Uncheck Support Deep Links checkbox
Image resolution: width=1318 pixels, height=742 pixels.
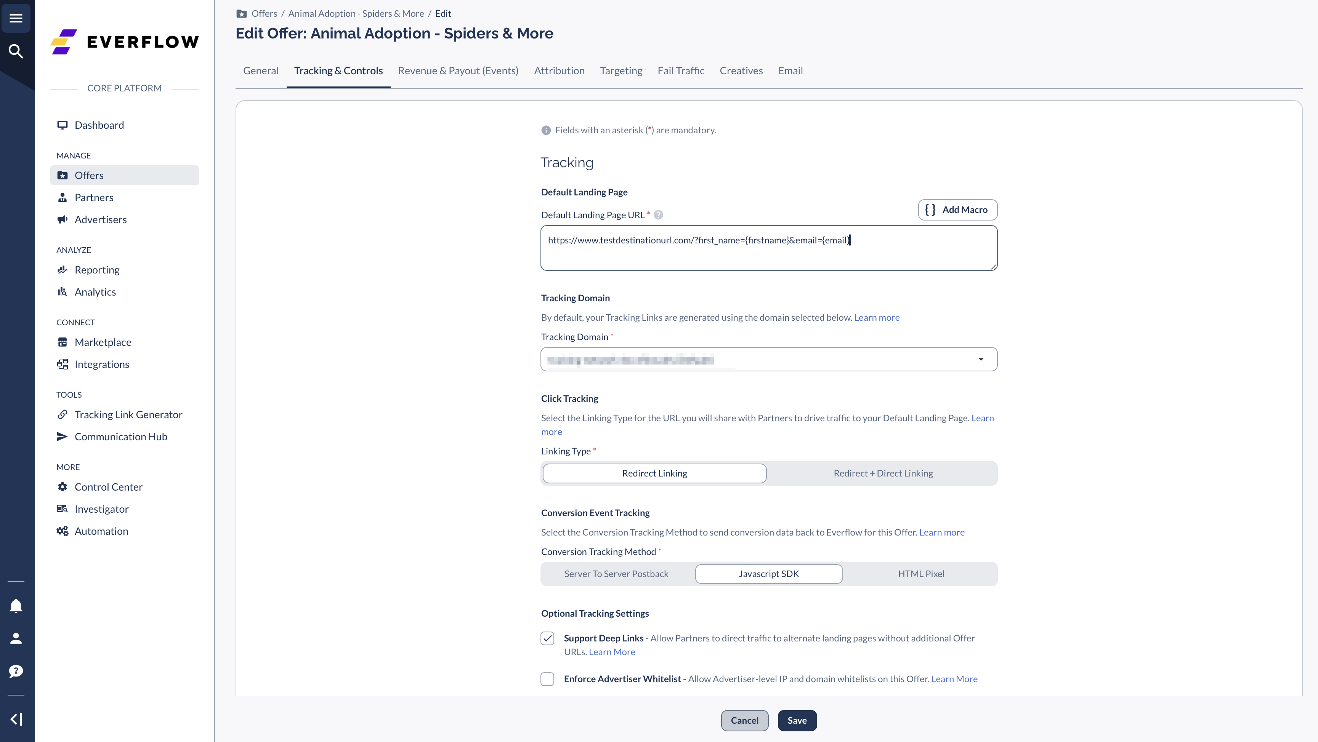coord(547,638)
